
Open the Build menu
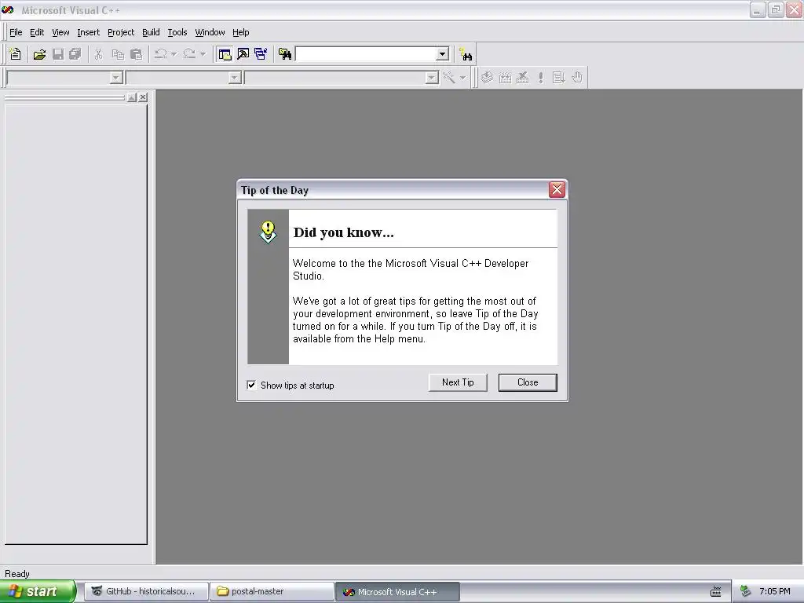[151, 32]
